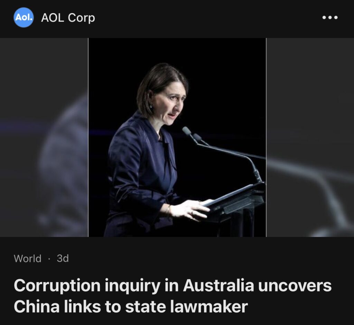354x325 pixels.
Task: Tap the blurred backdrop left of photo
Action: 44,137
